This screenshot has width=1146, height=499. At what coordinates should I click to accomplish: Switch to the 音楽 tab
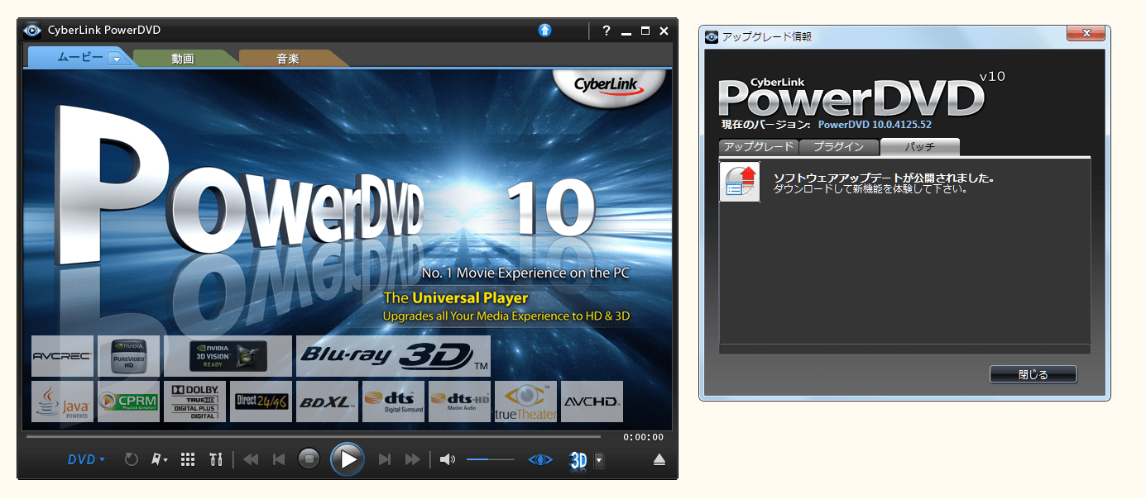[x=288, y=59]
